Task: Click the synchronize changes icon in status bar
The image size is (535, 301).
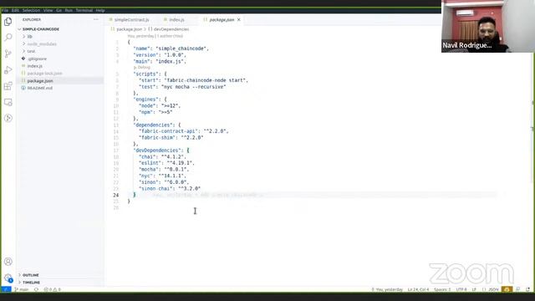Action: pos(36,289)
